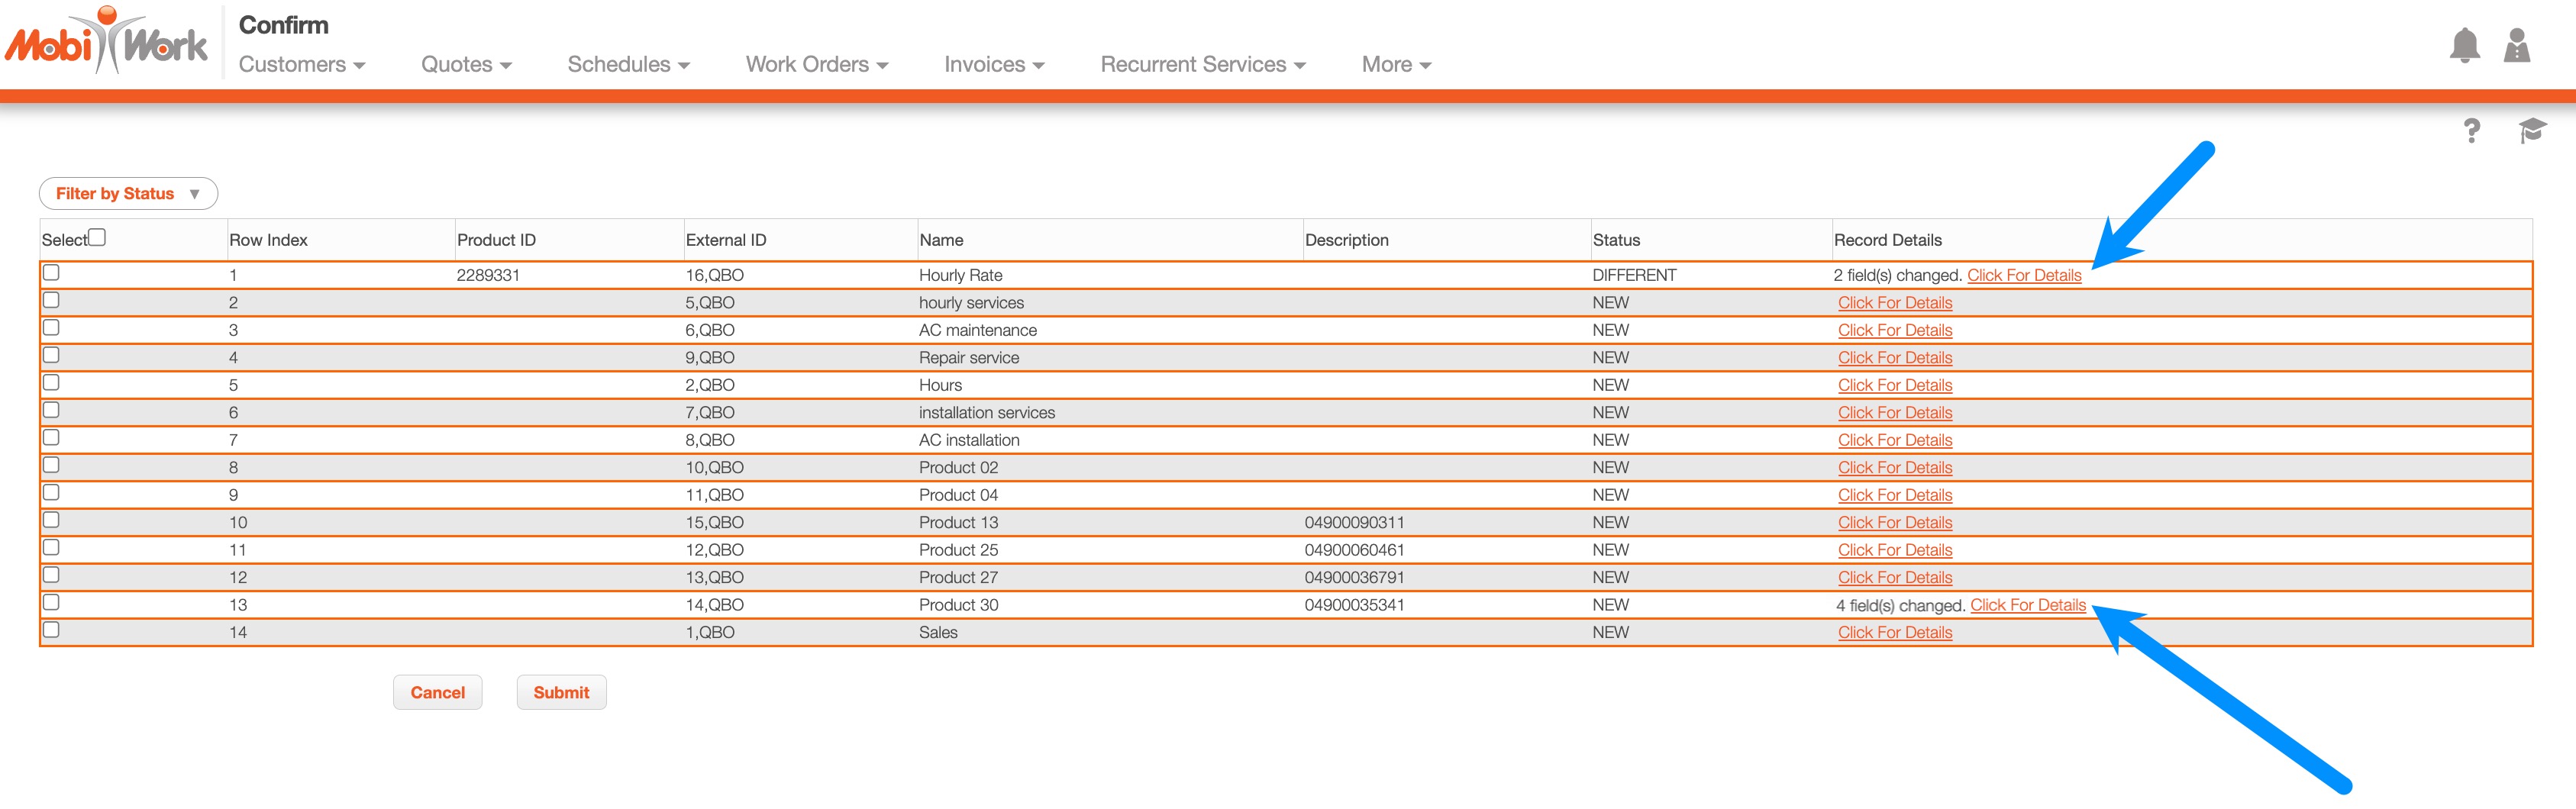Screen dimensions: 2576x809
Task: Expand the More navigation dropdown
Action: (1395, 65)
